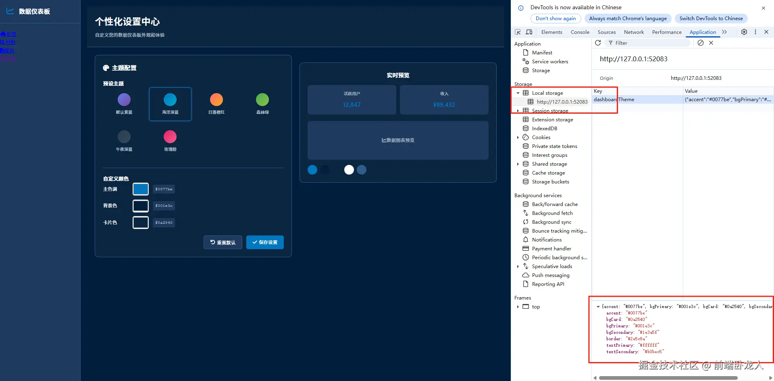The height and width of the screenshot is (381, 774).
Task: Click the horizontal scrollbar in DevTools
Action: tap(668, 378)
